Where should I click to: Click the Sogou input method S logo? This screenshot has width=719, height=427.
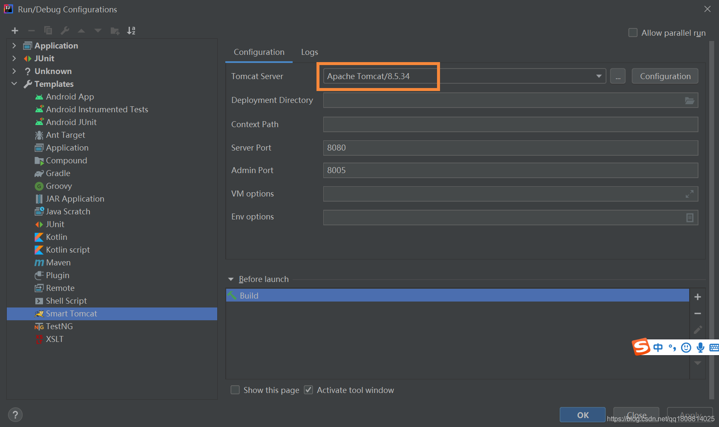click(641, 347)
